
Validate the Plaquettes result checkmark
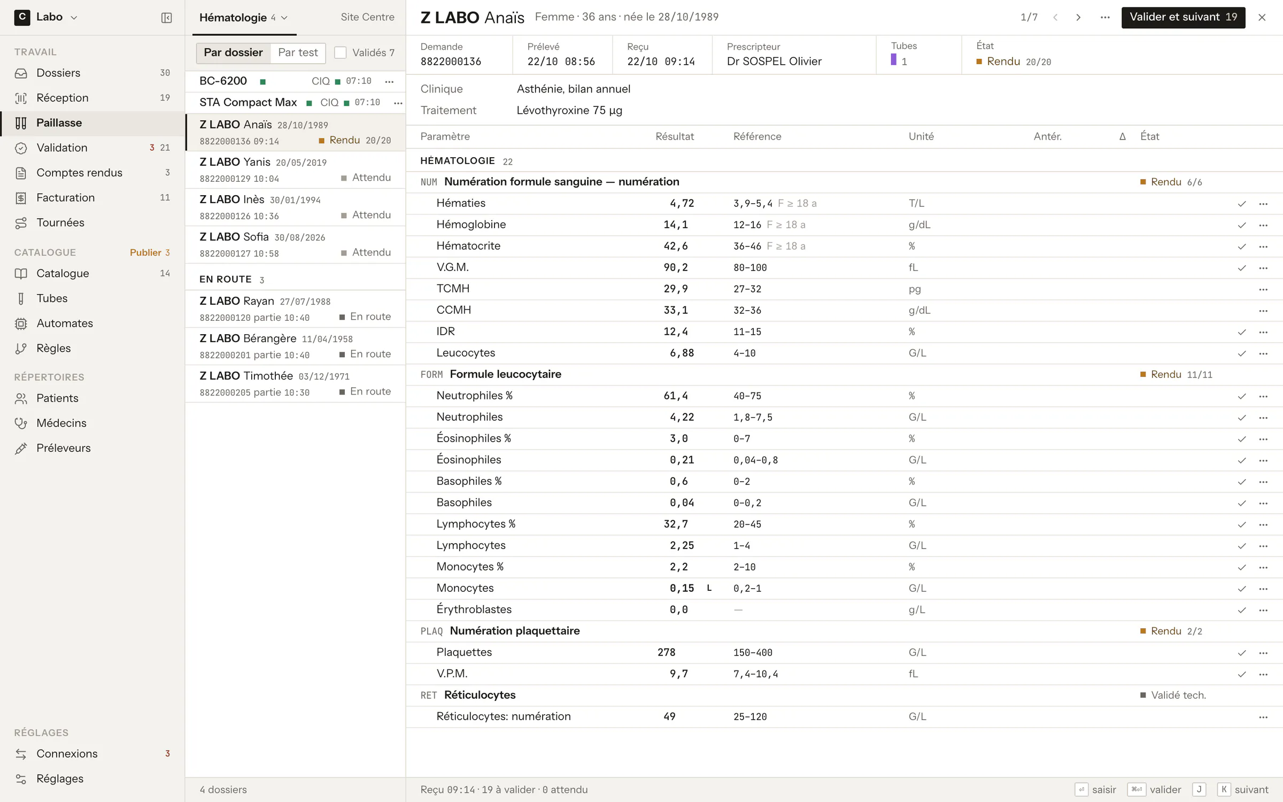click(x=1242, y=653)
